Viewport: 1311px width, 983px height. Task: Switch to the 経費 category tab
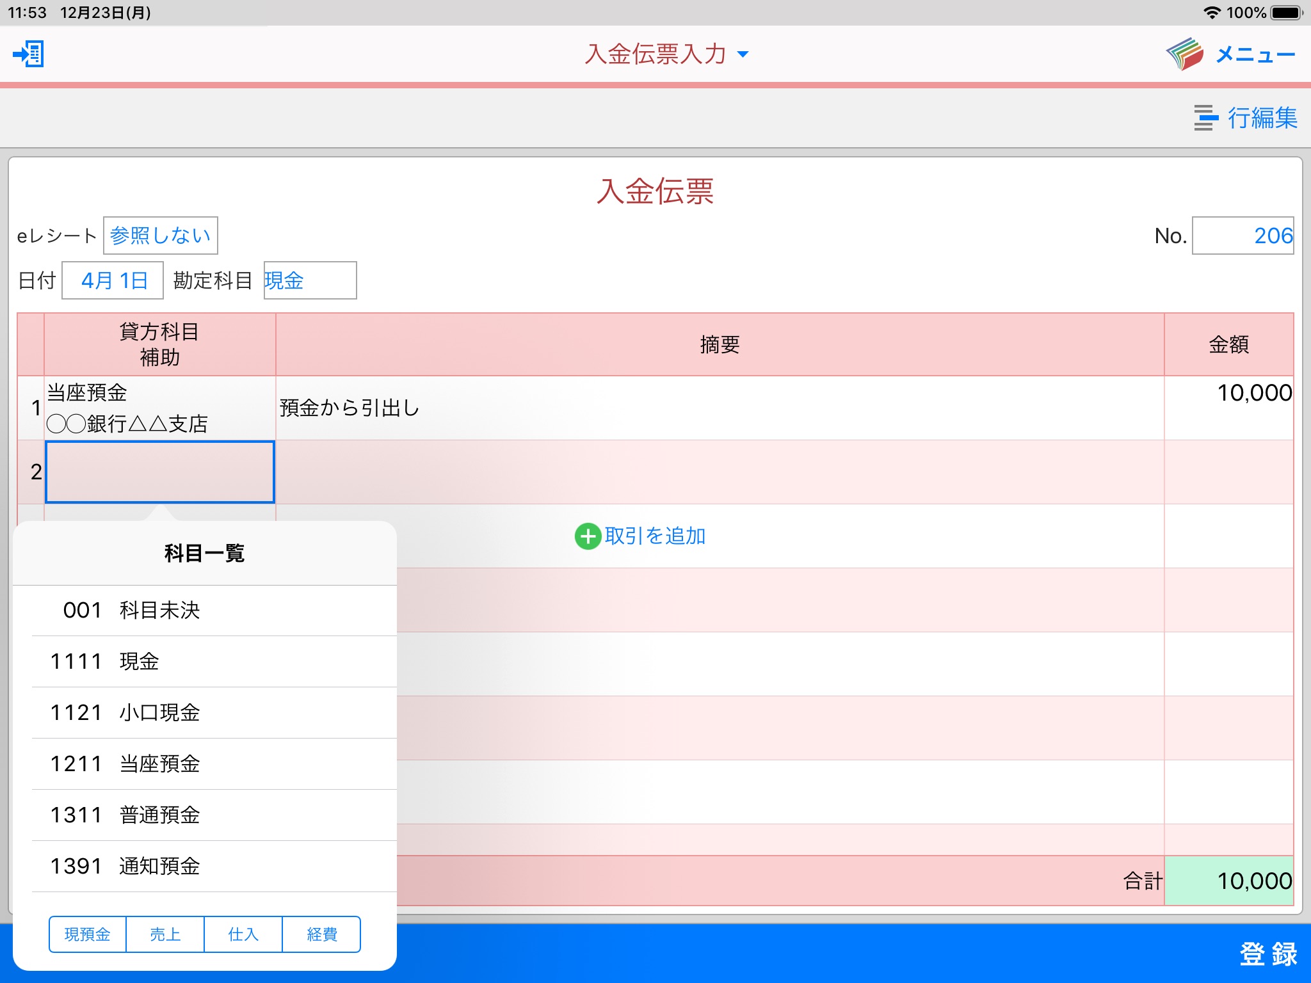click(321, 934)
